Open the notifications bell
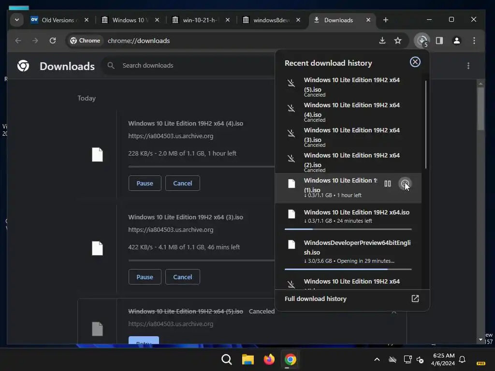Viewport: 495px width, 371px height. [462, 359]
